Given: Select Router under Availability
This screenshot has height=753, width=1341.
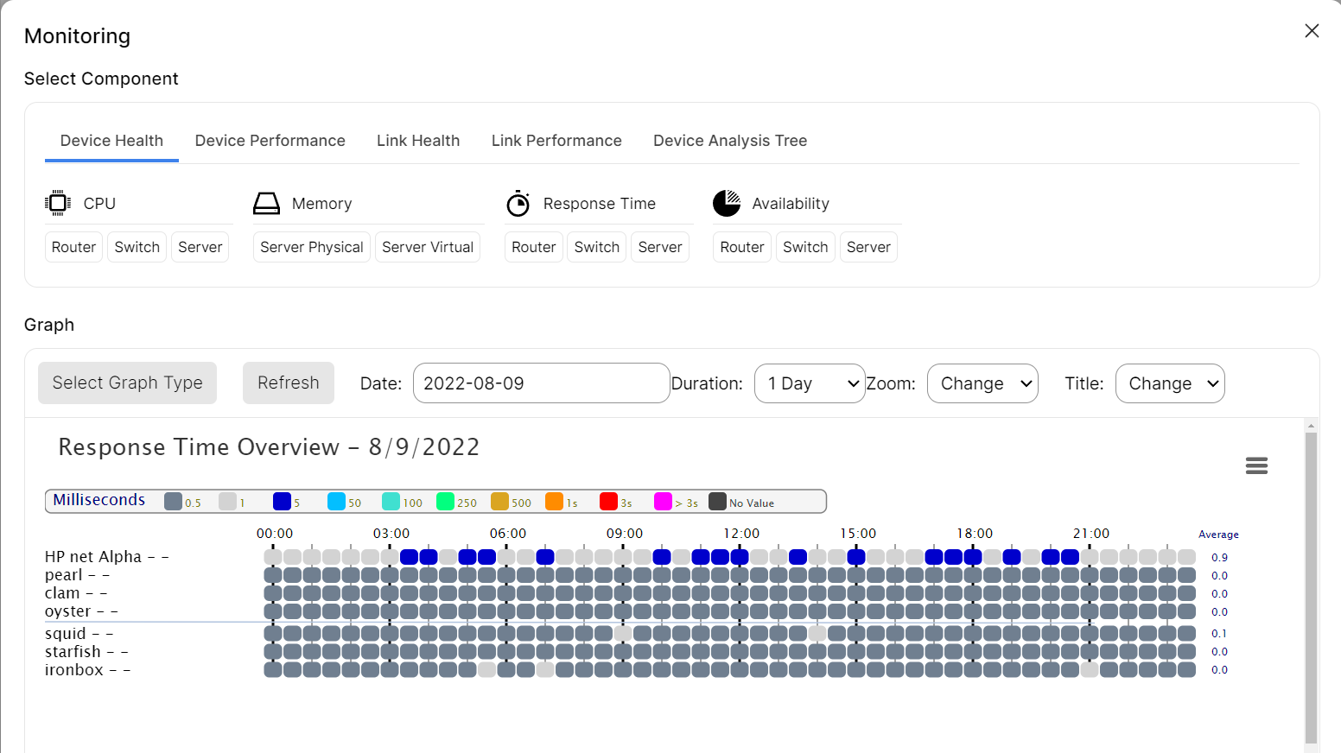Looking at the screenshot, I should tap(742, 247).
